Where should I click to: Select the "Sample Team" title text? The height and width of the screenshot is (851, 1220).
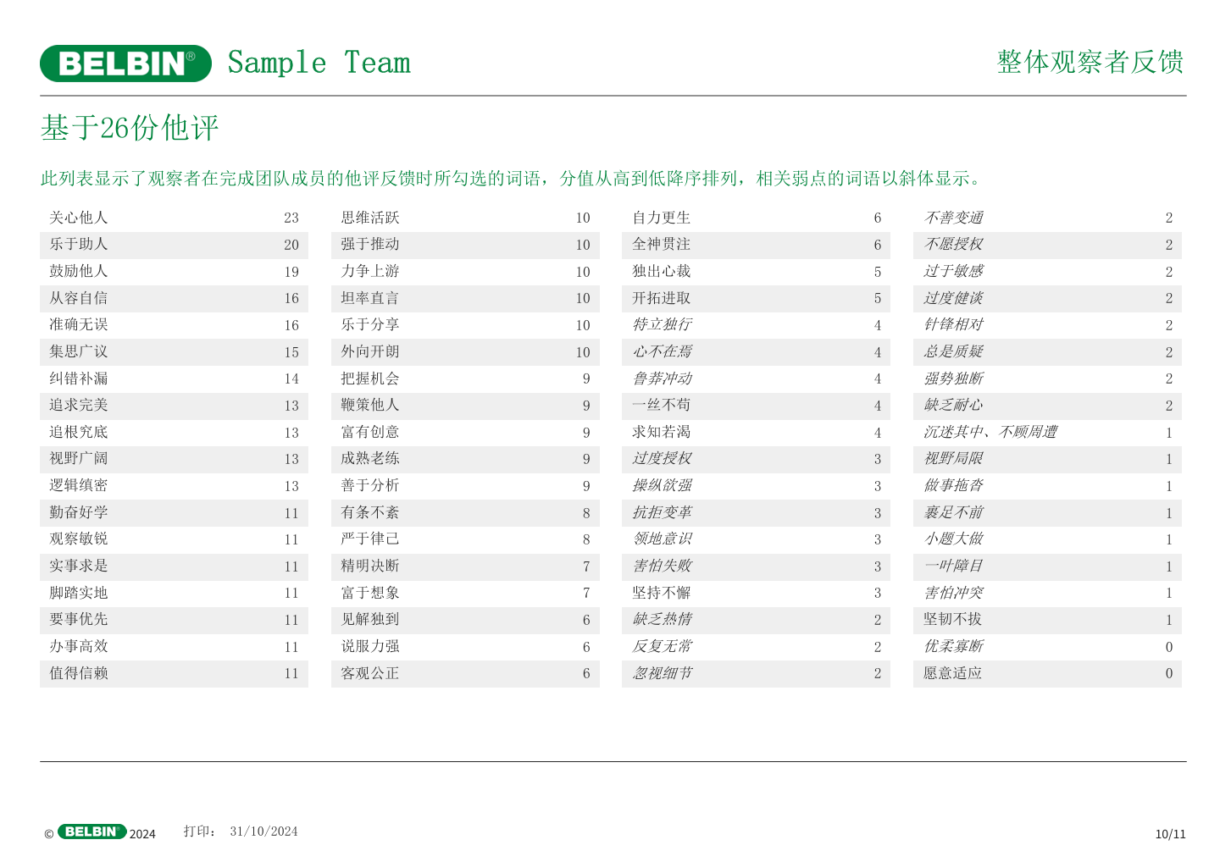coord(319,63)
